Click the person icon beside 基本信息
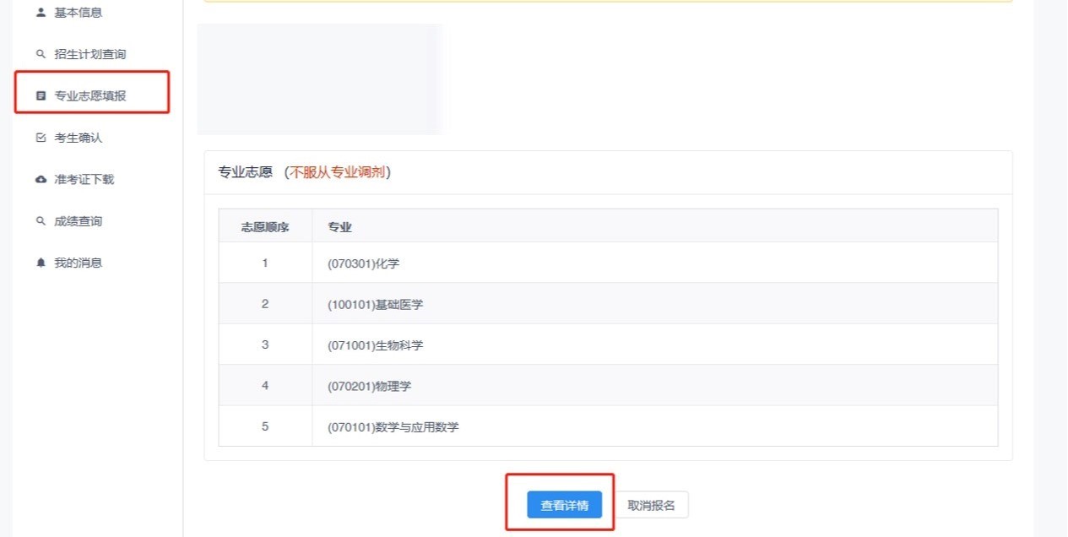This screenshot has height=537, width=1068. tap(41, 13)
